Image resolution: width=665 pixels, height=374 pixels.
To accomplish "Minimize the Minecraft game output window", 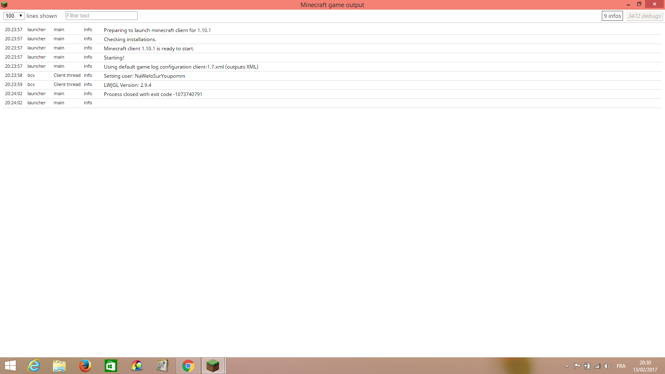I will 628,5.
